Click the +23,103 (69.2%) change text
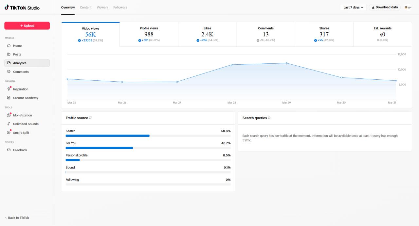 tap(92, 40)
